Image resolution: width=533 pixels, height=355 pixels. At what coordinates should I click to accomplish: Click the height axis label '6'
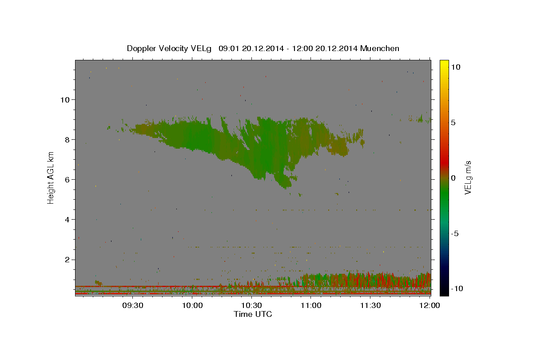click(x=68, y=179)
